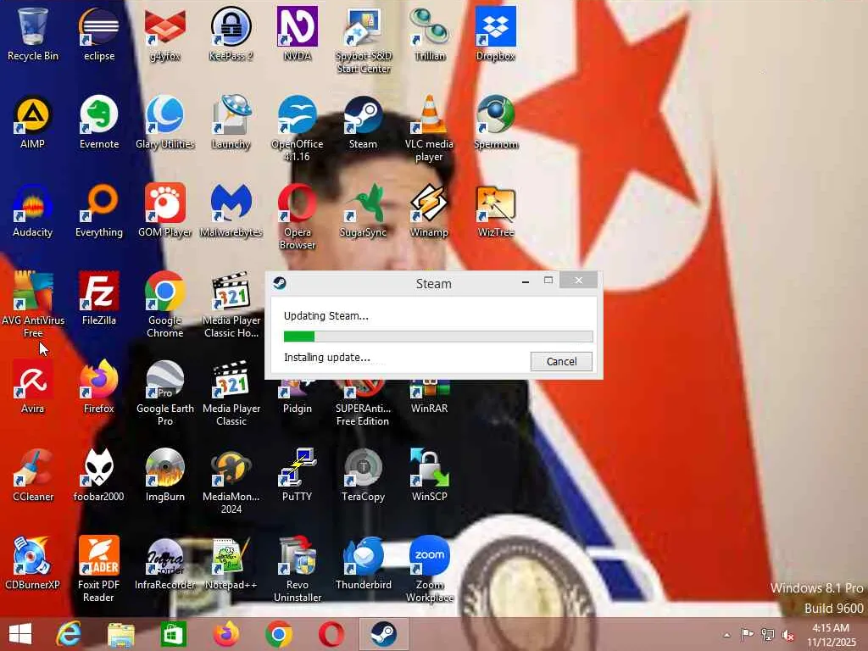Select the Thunderbird desktop icon
Viewport: 868px width, 651px height.
pyautogui.click(x=363, y=564)
